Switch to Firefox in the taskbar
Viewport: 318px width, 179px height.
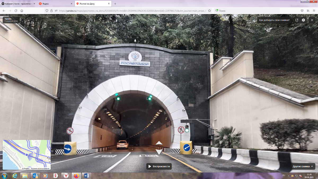tap(76, 176)
